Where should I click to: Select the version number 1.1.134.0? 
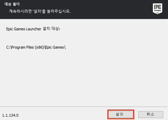10,115
